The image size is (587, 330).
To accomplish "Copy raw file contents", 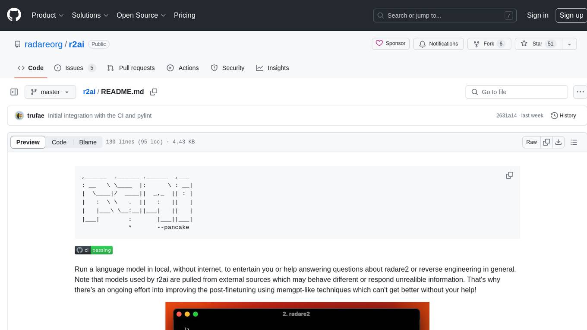I will [x=546, y=142].
